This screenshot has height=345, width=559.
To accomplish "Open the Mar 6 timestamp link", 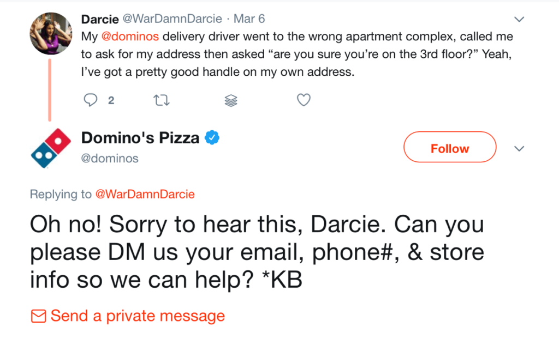I will click(249, 19).
